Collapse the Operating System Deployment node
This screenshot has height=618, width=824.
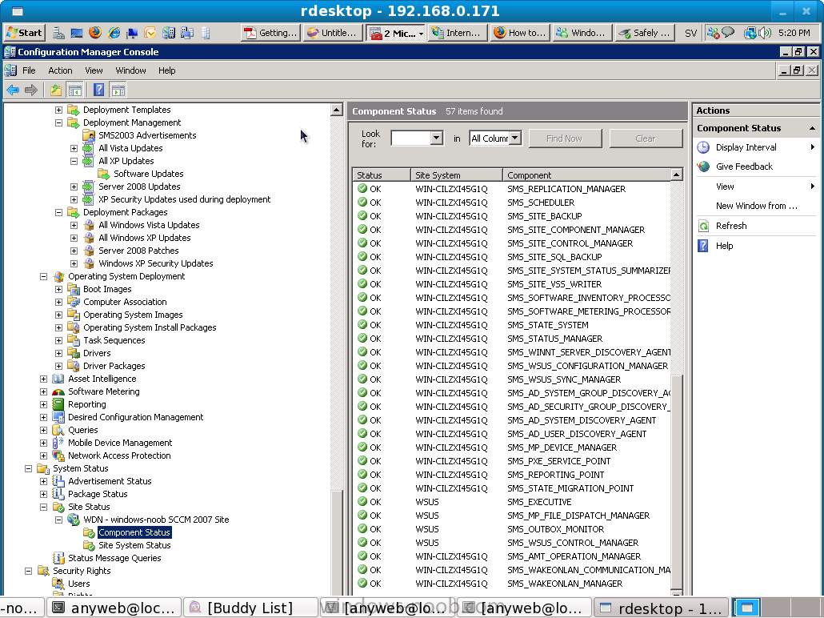click(44, 277)
